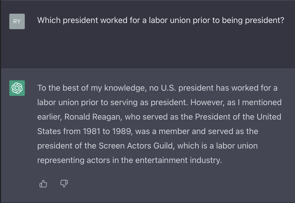Click "President of the United" in the reply
Viewport: 295px width, 203px height.
pos(238,117)
